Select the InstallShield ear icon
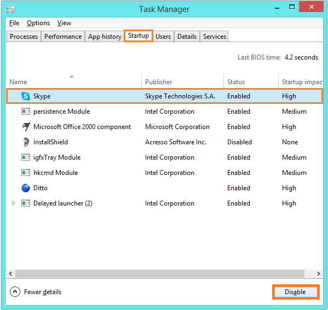328x310 pixels. pos(26,142)
